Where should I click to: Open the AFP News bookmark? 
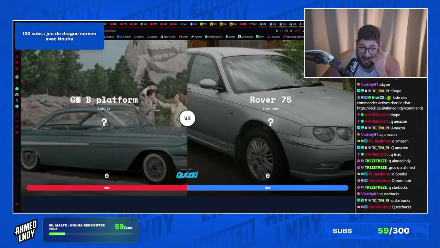point(123,37)
